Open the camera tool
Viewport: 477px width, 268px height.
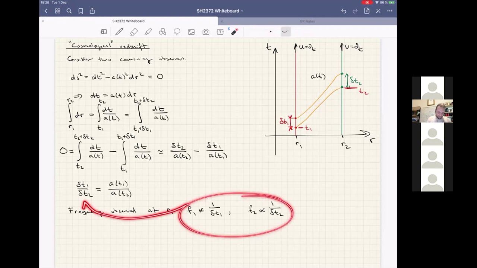point(206,32)
